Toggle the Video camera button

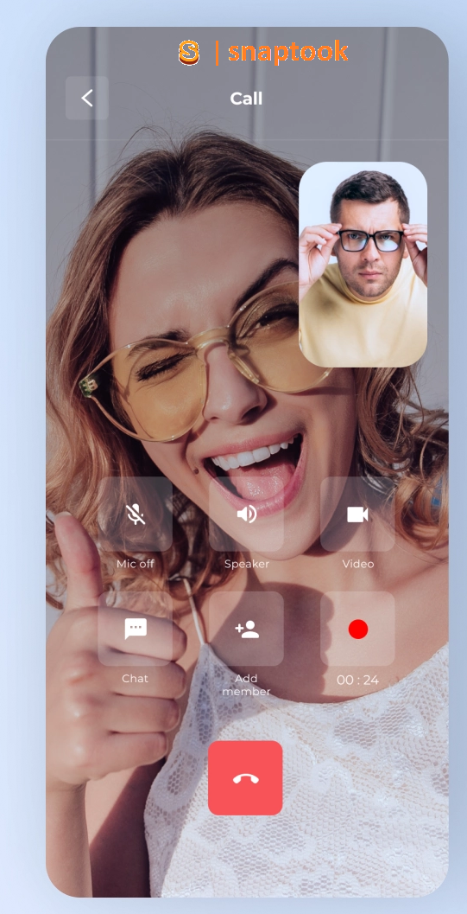pyautogui.click(x=357, y=515)
